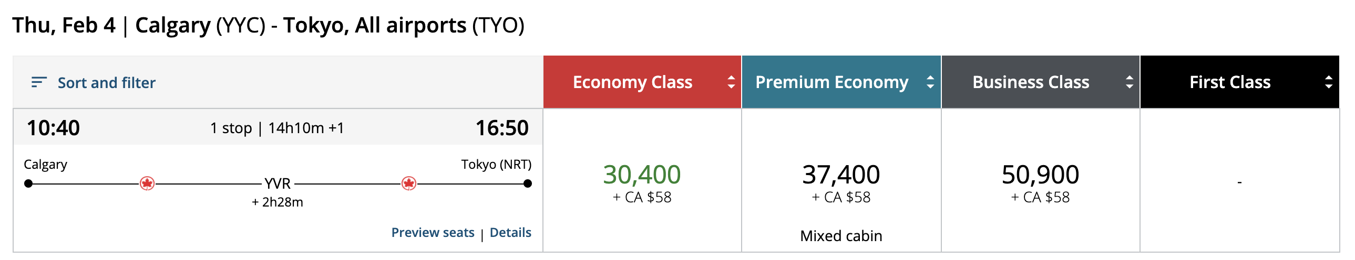Open the Sort and filter text link
This screenshot has width=1355, height=260.
pyautogui.click(x=106, y=83)
